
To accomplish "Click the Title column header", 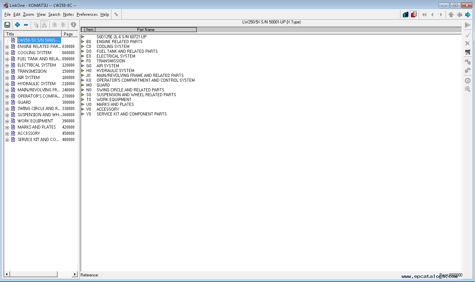I will [x=33, y=34].
